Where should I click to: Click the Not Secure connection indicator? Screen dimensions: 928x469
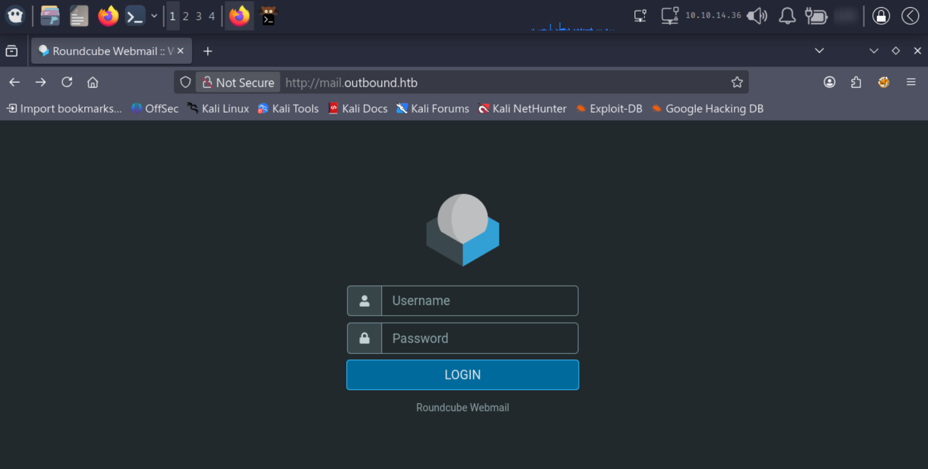tap(238, 82)
